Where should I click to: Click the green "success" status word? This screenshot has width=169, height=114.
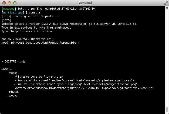point(9,9)
